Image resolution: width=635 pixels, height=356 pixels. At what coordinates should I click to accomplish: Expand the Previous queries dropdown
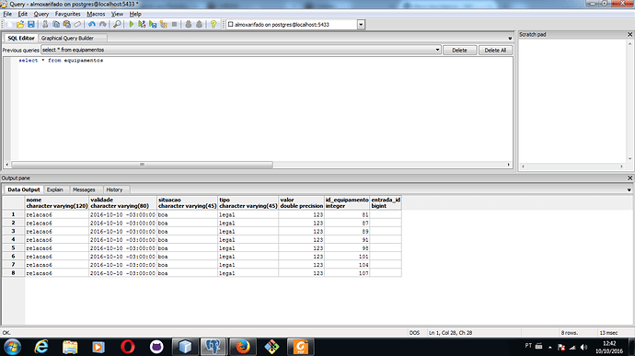click(x=437, y=50)
